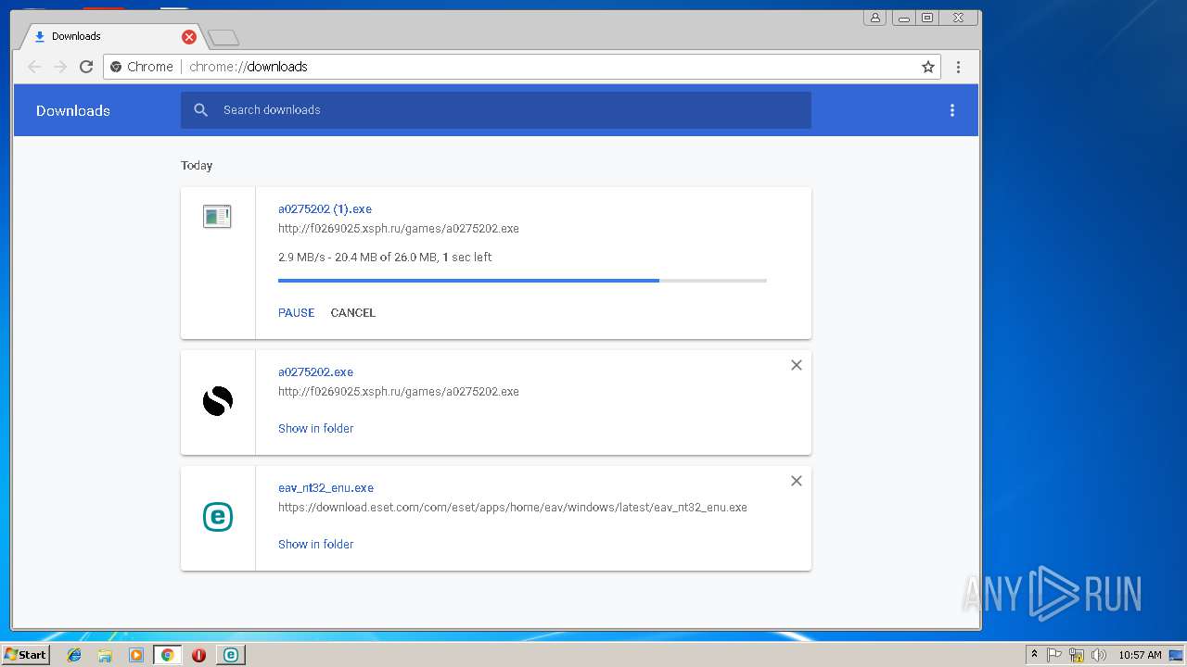Screen dimensions: 1187x667
Task: Open volume speaker tray icon
Action: pyautogui.click(x=1099, y=655)
